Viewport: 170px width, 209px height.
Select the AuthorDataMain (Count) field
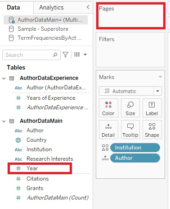[x=58, y=198]
